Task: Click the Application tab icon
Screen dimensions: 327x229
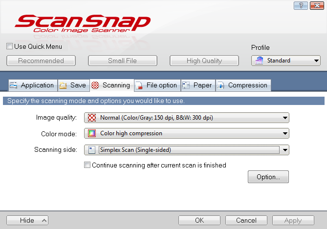Action: pos(14,85)
